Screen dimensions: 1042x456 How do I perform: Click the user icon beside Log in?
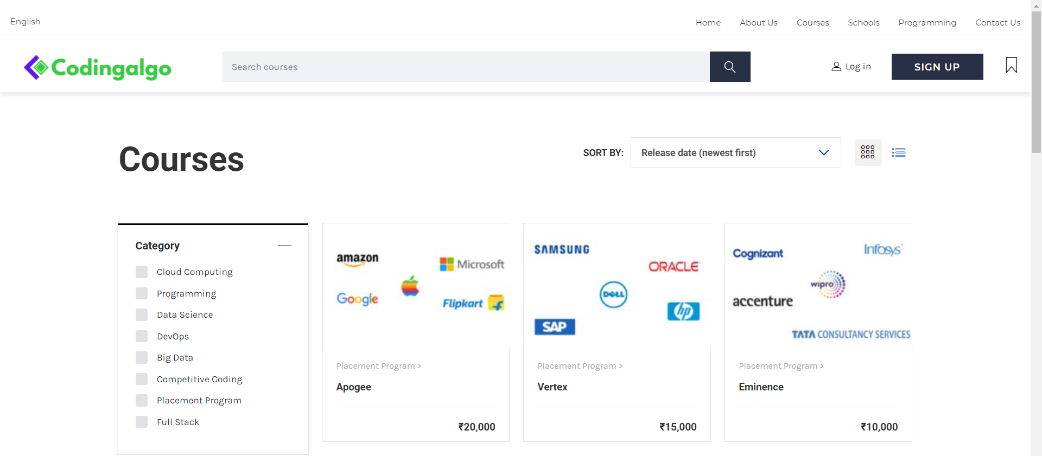836,67
